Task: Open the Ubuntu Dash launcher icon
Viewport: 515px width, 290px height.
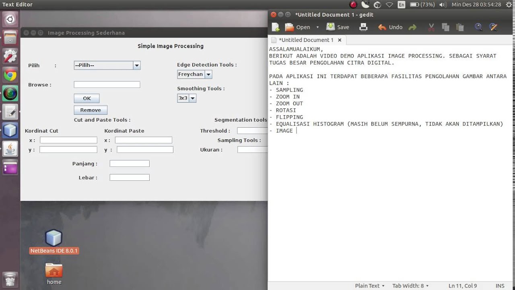Action: (x=10, y=19)
